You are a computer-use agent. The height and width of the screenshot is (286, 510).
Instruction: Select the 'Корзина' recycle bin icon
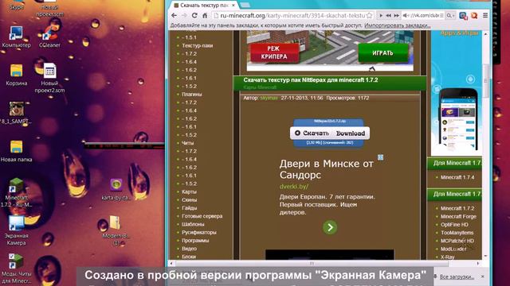tap(16, 75)
